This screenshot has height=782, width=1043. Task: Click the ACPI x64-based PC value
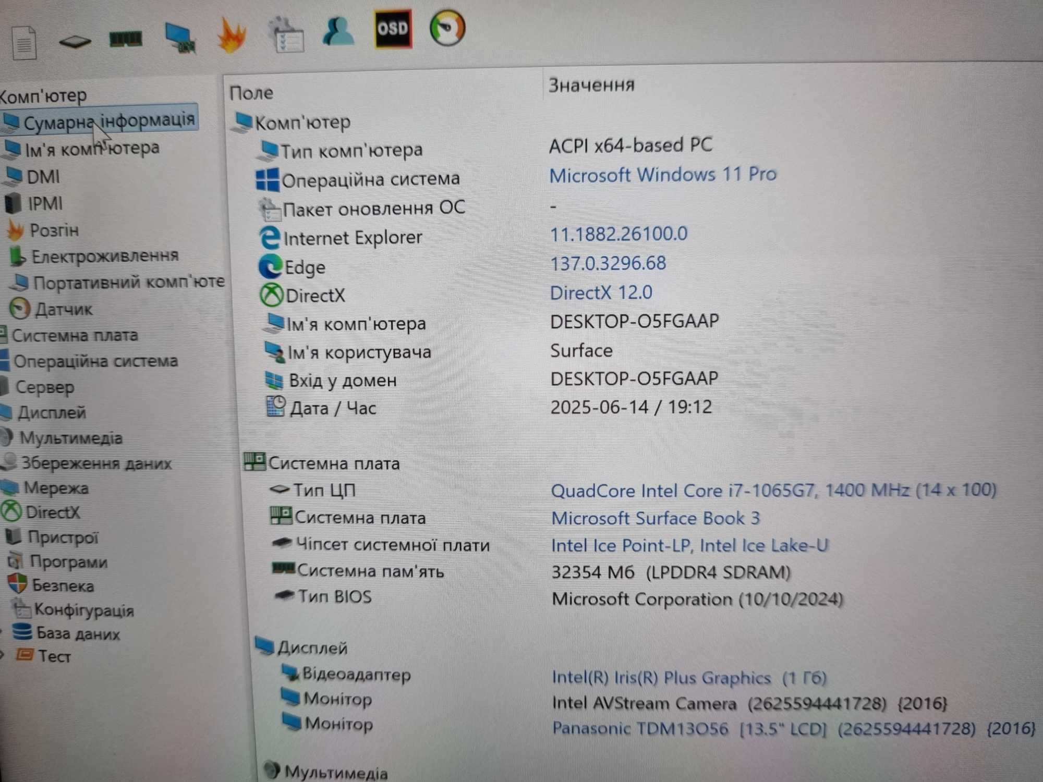point(630,145)
